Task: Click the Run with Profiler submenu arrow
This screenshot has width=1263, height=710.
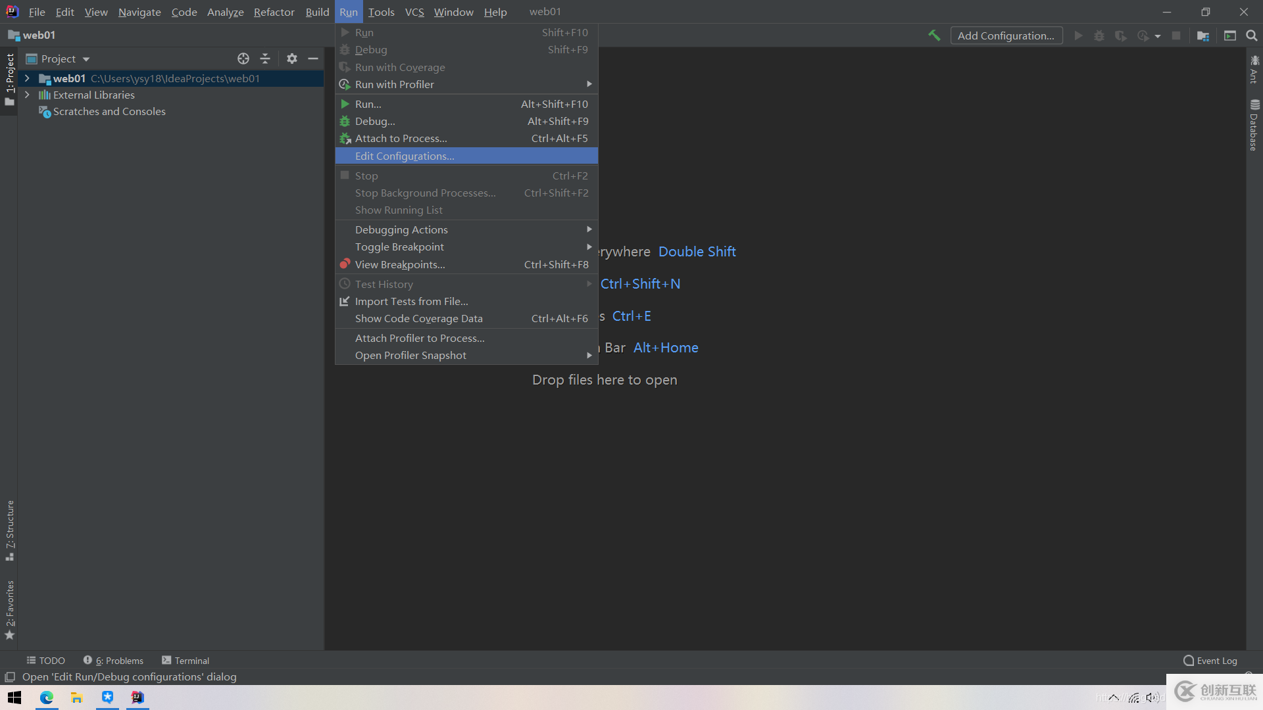Action: click(x=588, y=84)
